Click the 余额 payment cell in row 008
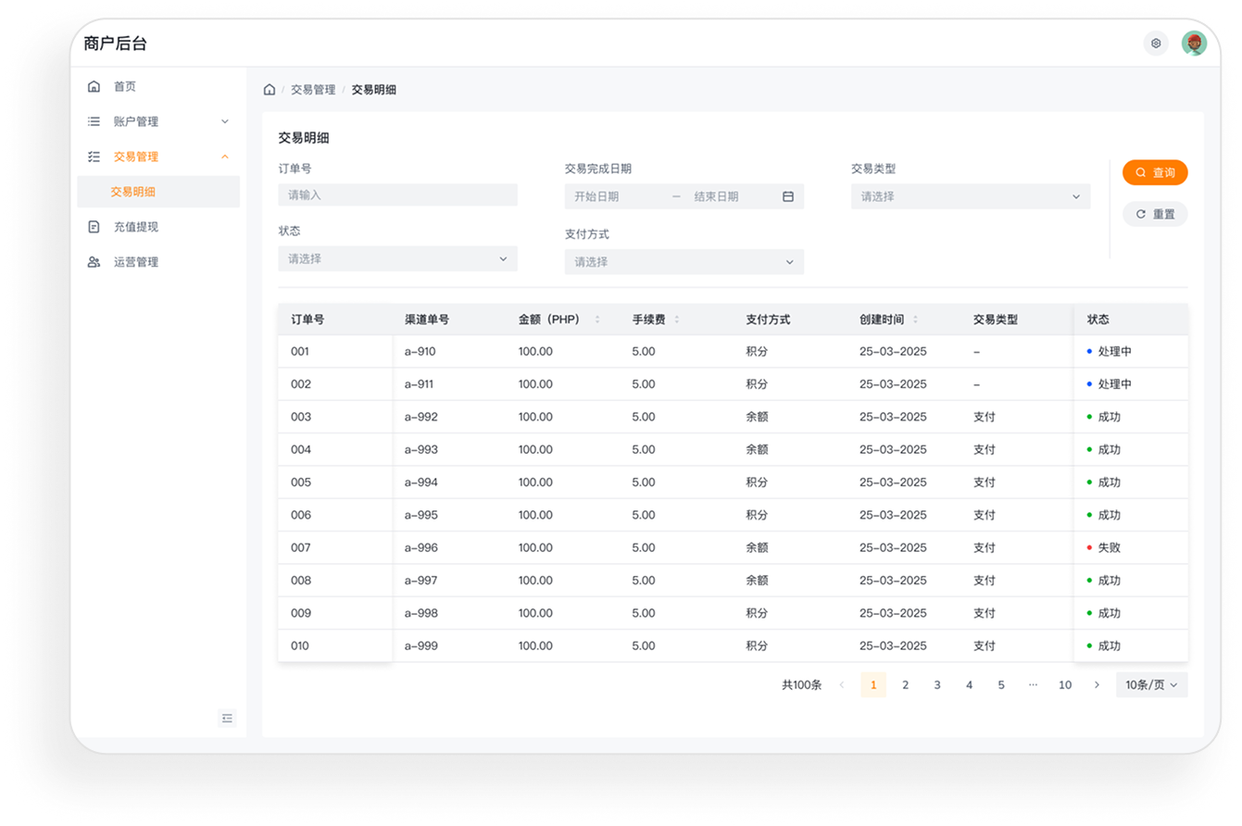 click(758, 581)
